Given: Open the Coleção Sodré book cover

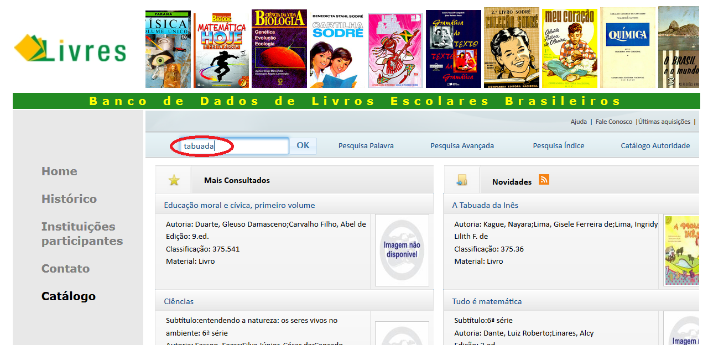Looking at the screenshot, I should [x=512, y=48].
